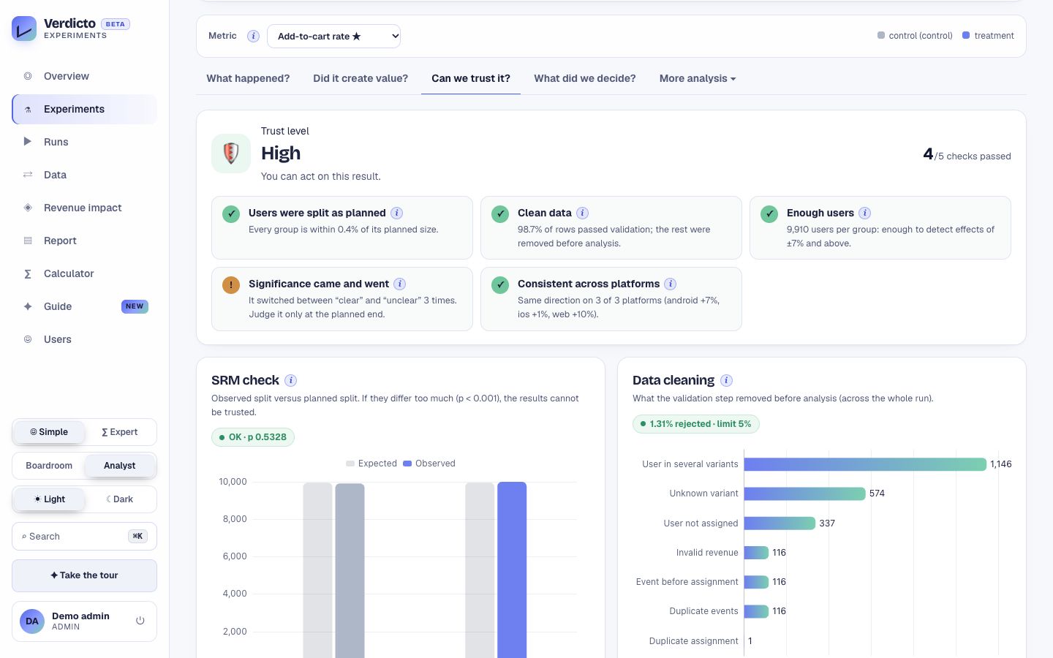The height and width of the screenshot is (658, 1053).
Task: Open the What happened? tab
Action: (248, 78)
